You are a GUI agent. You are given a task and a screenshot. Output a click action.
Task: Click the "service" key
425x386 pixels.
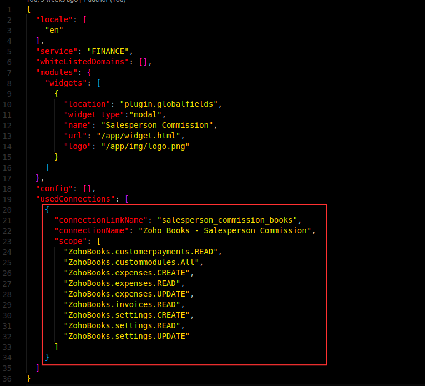coord(57,51)
